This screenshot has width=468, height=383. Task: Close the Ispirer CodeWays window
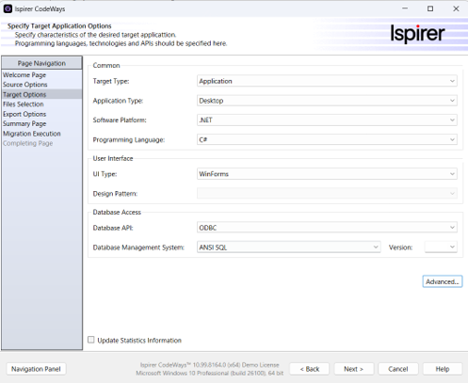(456, 8)
